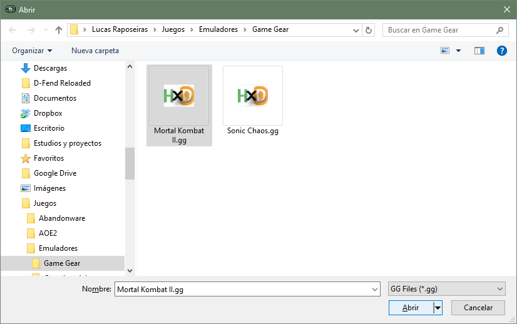Click the Imágenes picture icon
The height and width of the screenshot is (324, 517).
click(26, 188)
